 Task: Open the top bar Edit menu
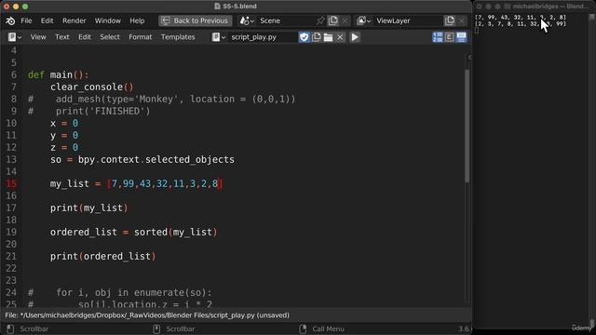pos(47,20)
